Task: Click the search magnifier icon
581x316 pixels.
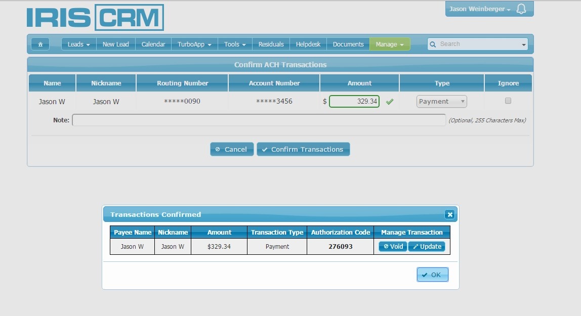Action: 433,44
